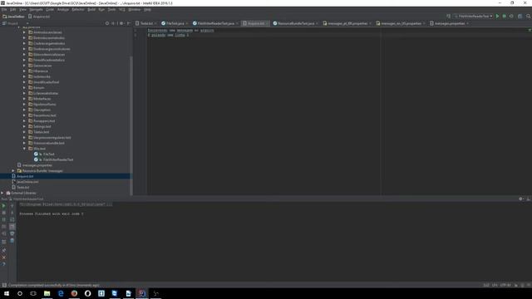Click the Windows Start button
Screen dimensions: 532x299
click(x=7, y=293)
